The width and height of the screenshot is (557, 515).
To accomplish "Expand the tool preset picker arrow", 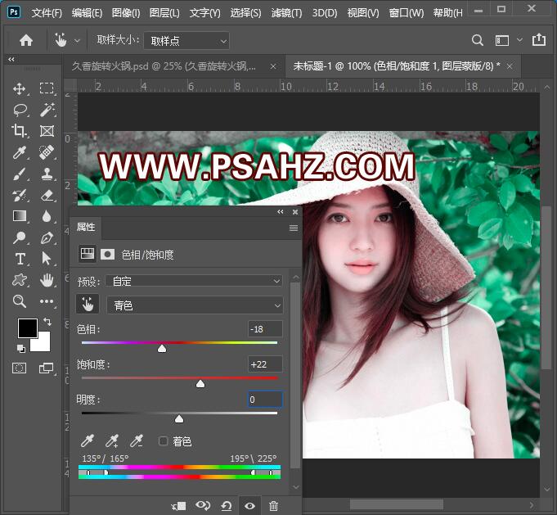I will (77, 41).
